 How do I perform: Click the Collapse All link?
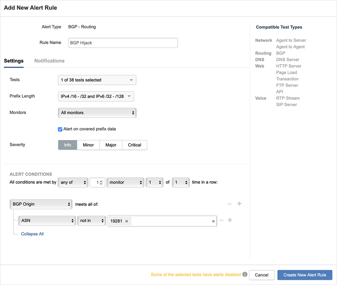point(32,234)
